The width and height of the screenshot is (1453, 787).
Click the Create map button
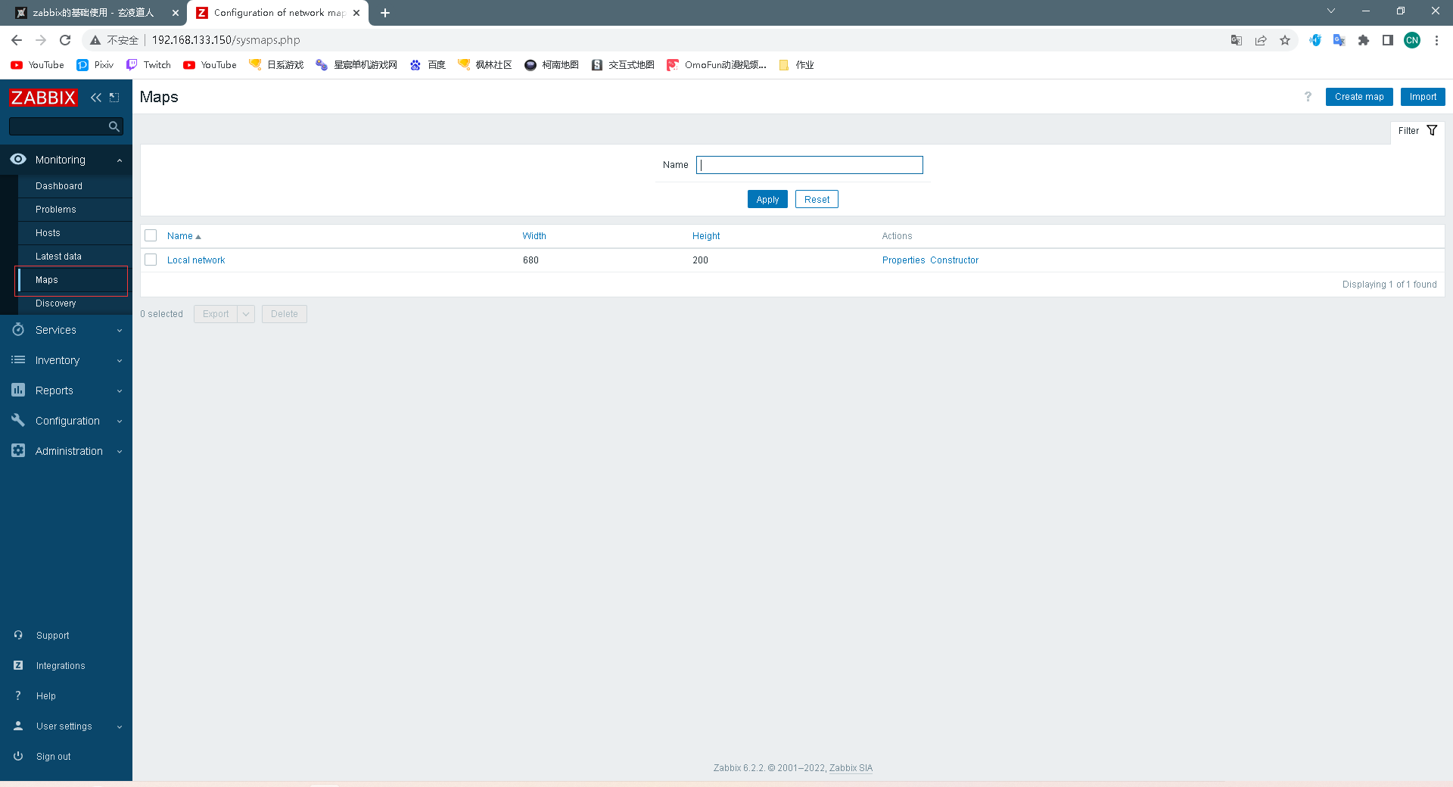tap(1358, 97)
